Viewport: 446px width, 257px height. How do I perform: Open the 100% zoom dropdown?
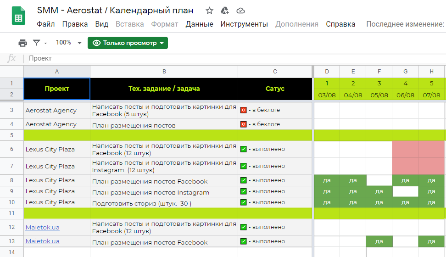point(68,43)
